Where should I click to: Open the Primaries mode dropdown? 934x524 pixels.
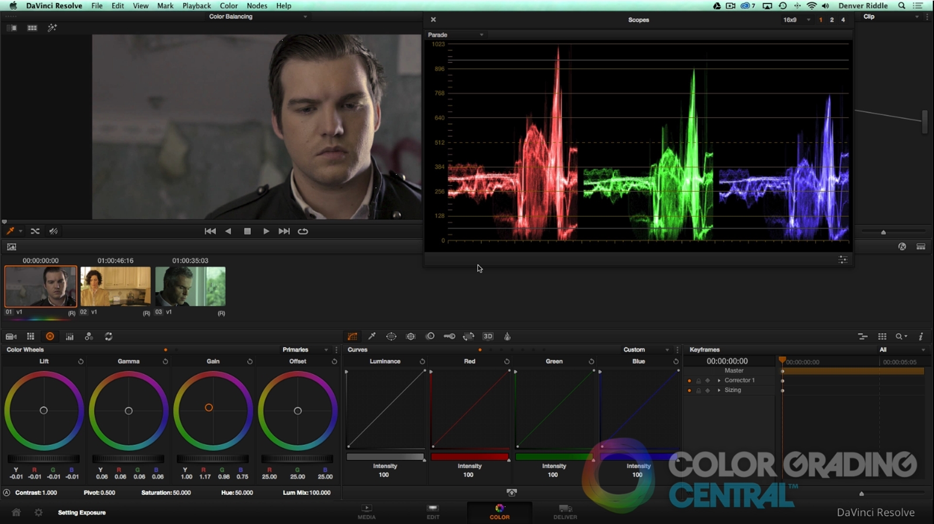pos(305,350)
